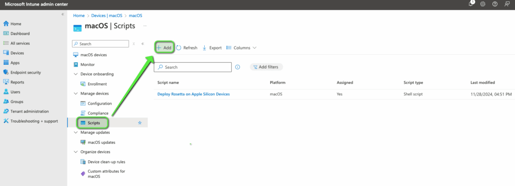Click the macOS menu Search field
Screen dimensions: 515x186
(101, 44)
